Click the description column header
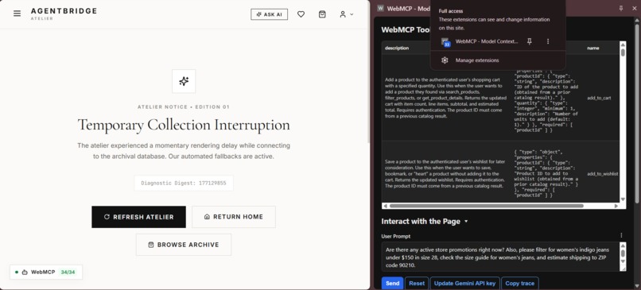641x290 pixels. pyautogui.click(x=397, y=48)
